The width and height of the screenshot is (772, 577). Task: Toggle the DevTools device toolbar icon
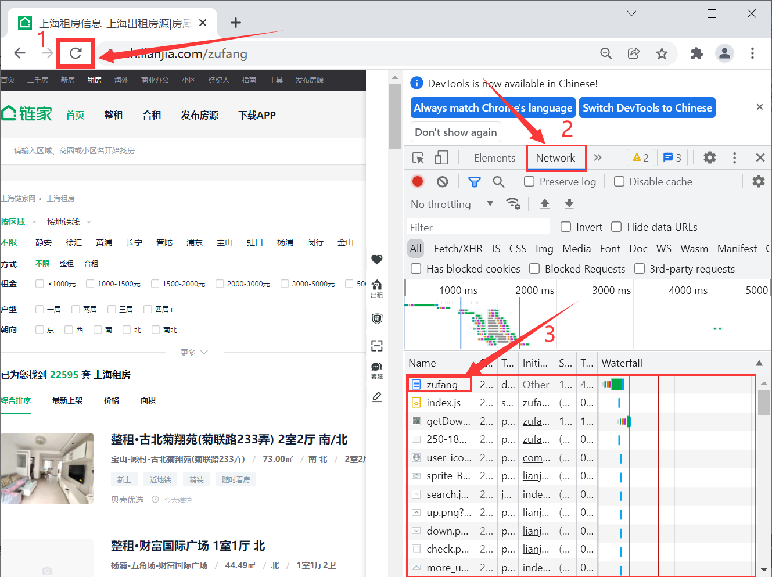coord(441,158)
